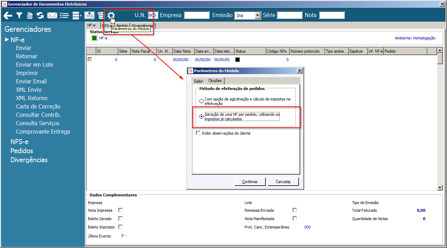Click the add-list icon with plus
The image size is (447, 248).
point(77,15)
